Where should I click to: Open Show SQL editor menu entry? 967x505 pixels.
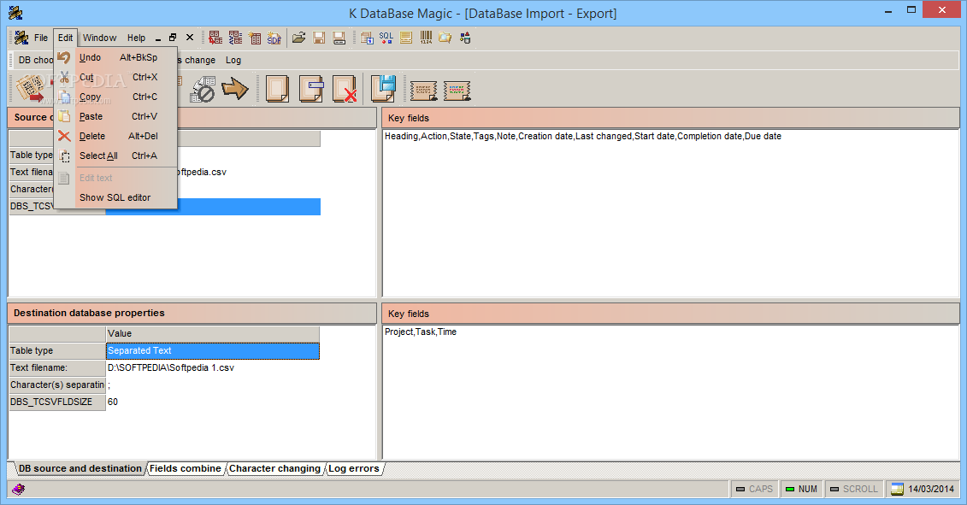[116, 198]
